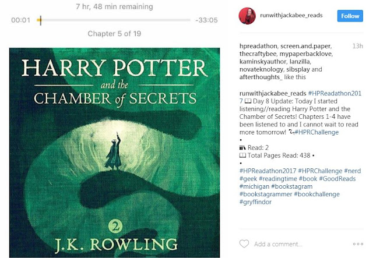Open the three-dots more options menu
Image resolution: width=373 pixels, height=258 pixels.
358,244
